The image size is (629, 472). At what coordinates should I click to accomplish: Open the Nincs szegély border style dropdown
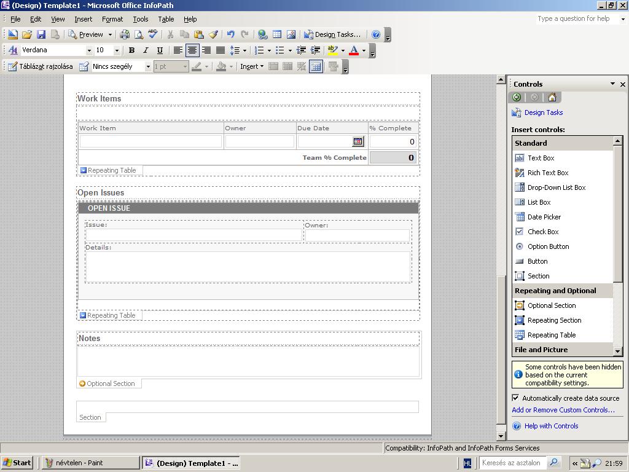click(148, 66)
